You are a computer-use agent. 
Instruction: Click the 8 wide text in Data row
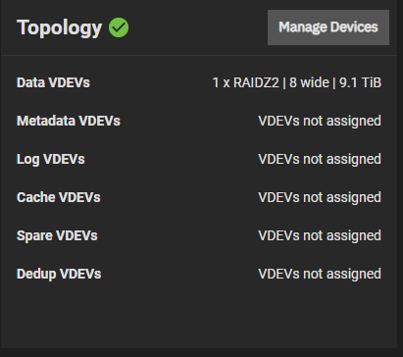coord(309,82)
